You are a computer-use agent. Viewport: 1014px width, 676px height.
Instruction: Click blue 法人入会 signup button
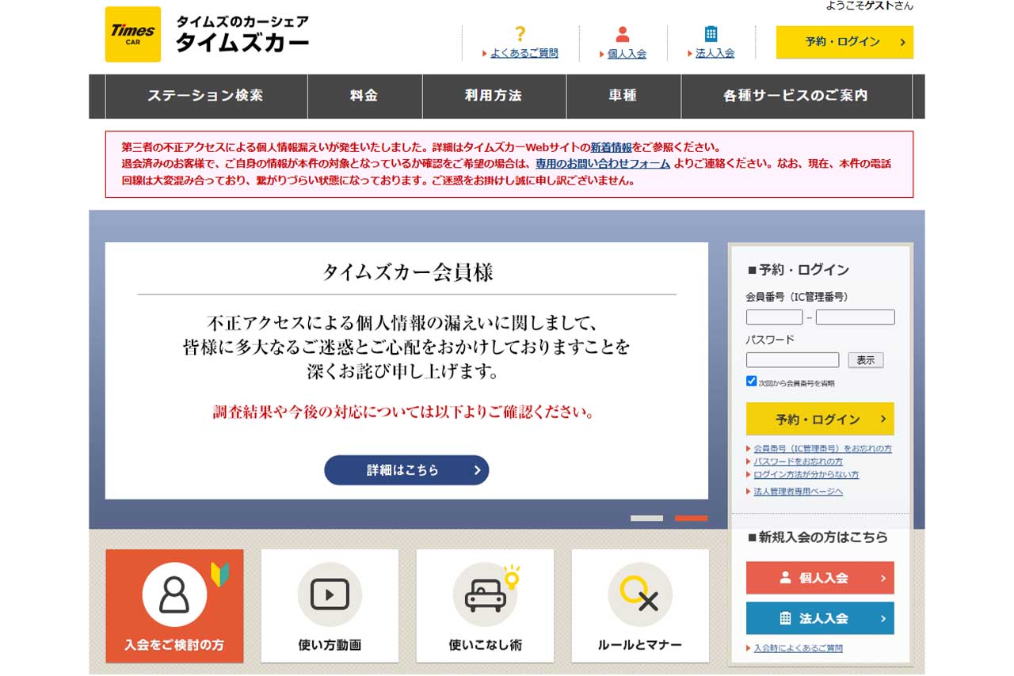coord(820,618)
